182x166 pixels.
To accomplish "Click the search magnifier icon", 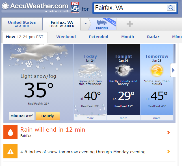I will click(171, 8).
